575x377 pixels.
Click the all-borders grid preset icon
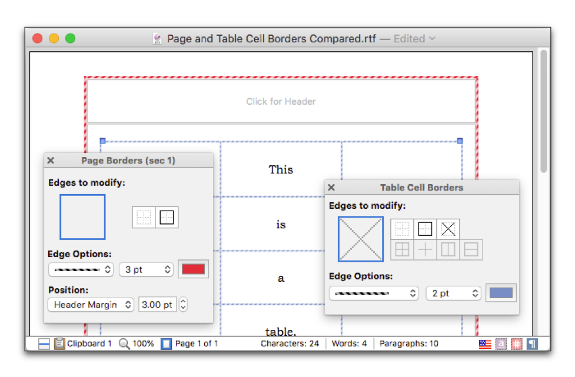403,250
